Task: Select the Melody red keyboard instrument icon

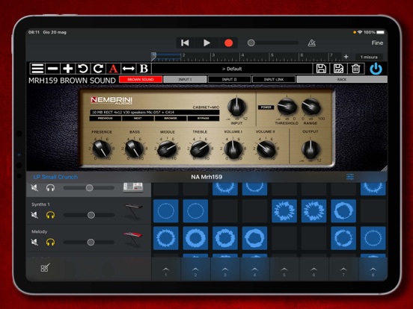Action: (x=133, y=239)
